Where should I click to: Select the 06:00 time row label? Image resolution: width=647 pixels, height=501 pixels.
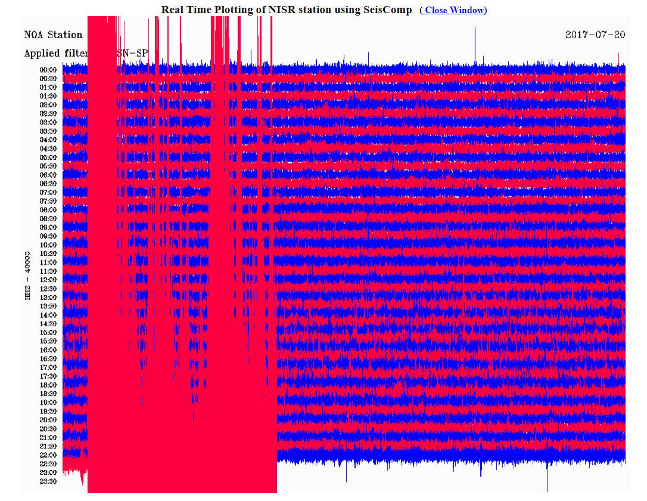coord(48,175)
